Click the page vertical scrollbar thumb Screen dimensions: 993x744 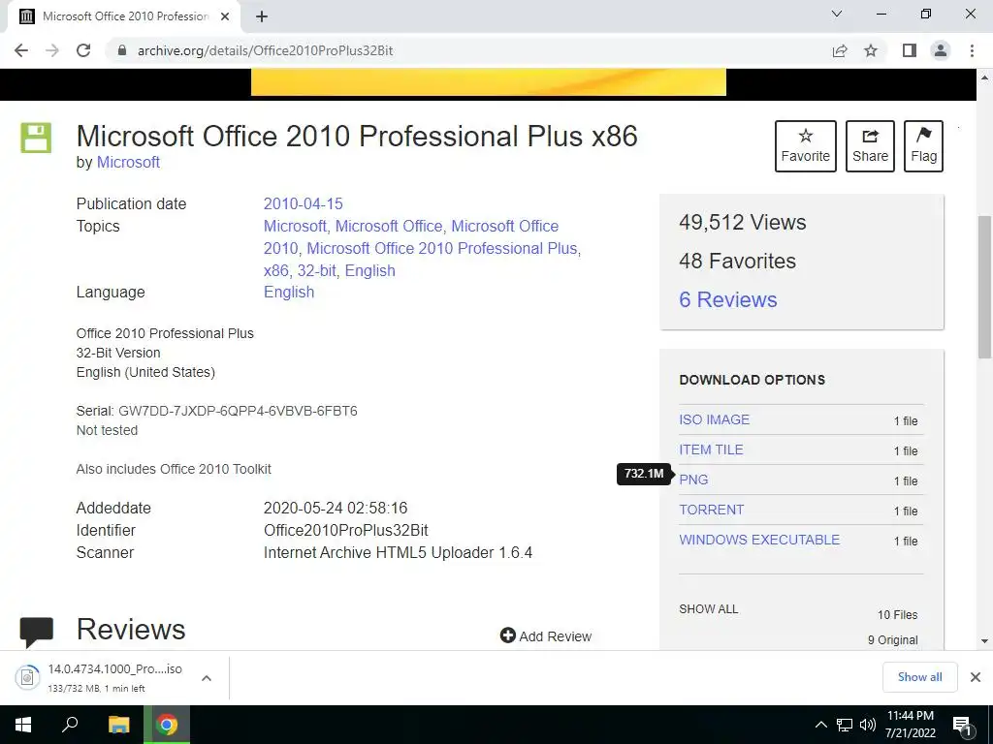(x=984, y=287)
